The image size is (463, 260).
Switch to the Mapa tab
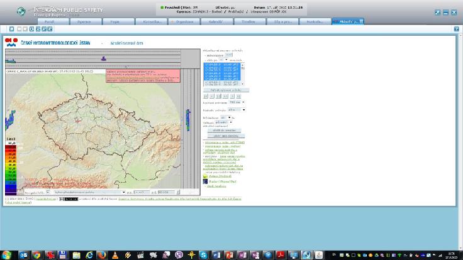(x=118, y=21)
